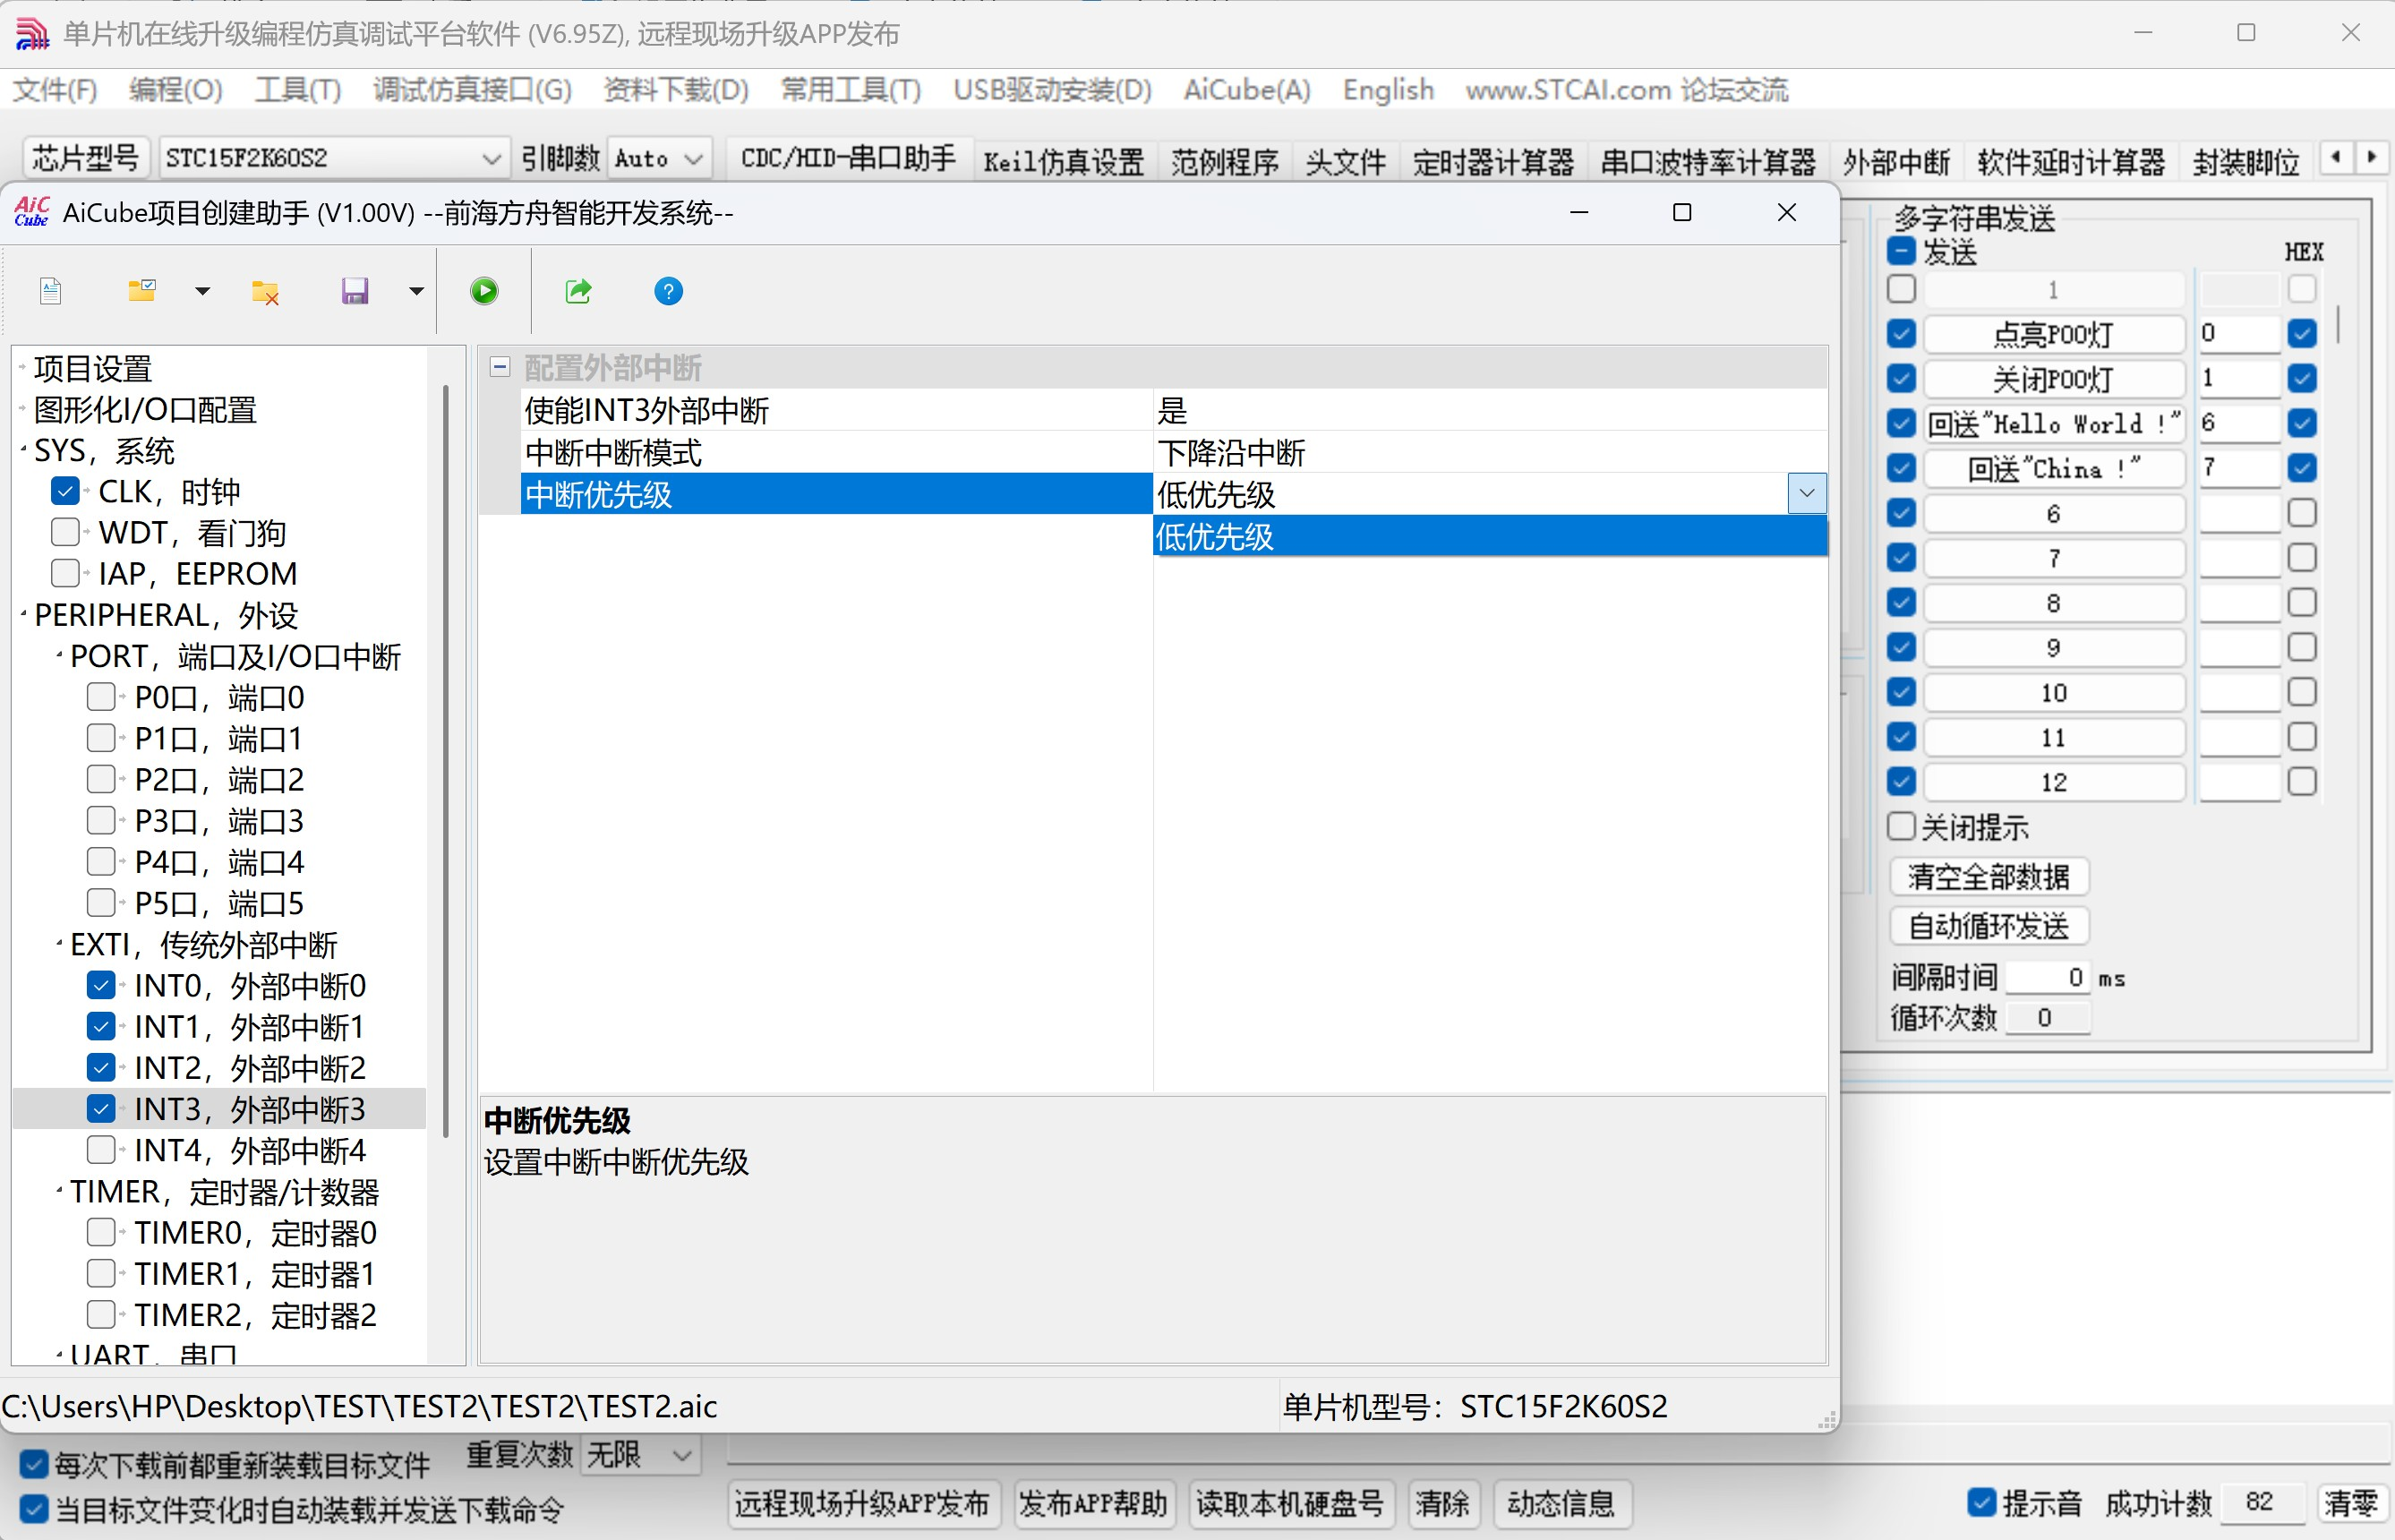This screenshot has height=1540, width=2395.
Task: Click the 清空全部数据 button
Action: [1988, 877]
